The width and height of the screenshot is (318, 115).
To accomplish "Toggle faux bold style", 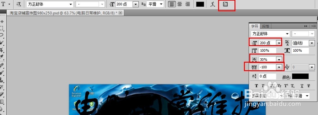I will point(256,86).
